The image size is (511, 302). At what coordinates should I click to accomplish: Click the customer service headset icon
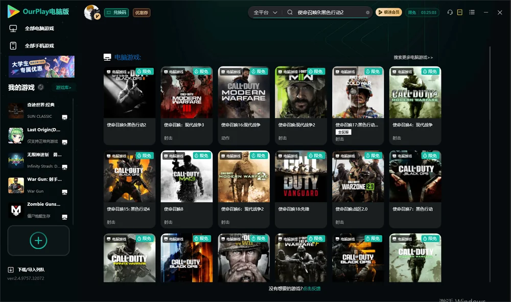tap(450, 12)
